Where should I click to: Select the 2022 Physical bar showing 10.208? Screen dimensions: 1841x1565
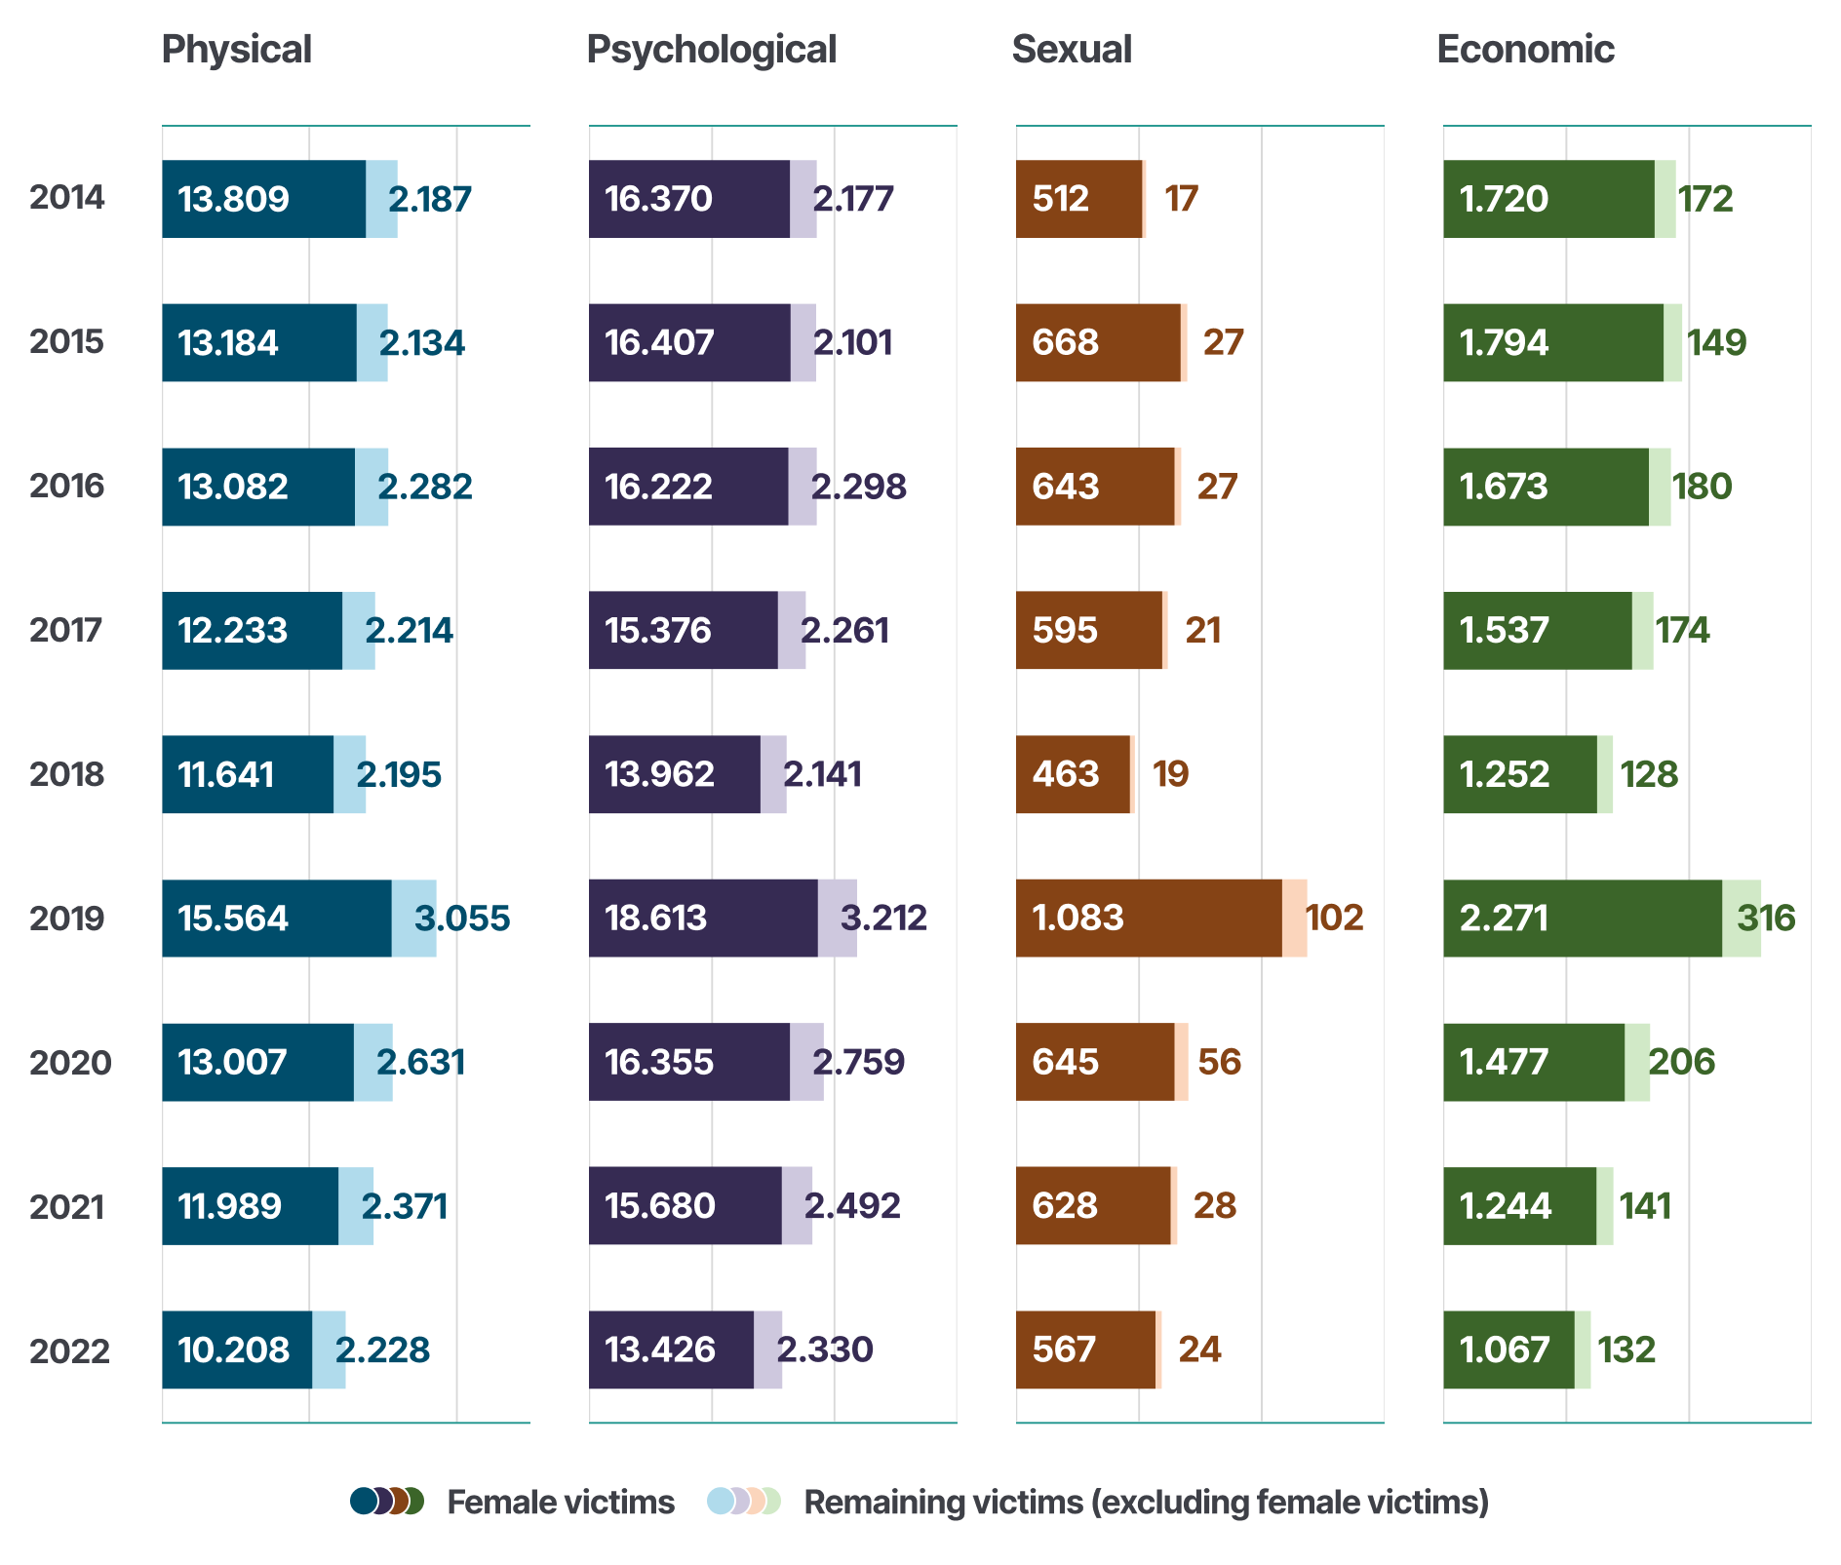pyautogui.click(x=237, y=1350)
